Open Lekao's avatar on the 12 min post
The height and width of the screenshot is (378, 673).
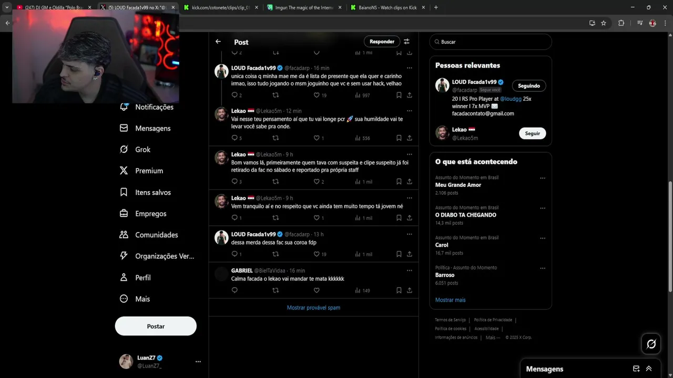221,114
